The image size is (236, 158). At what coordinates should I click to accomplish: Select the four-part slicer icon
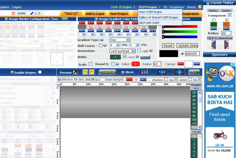145,72
